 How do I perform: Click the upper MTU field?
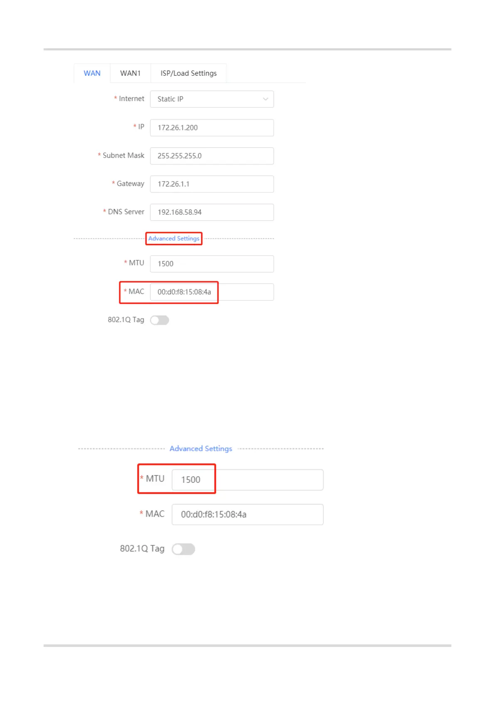tap(212, 264)
